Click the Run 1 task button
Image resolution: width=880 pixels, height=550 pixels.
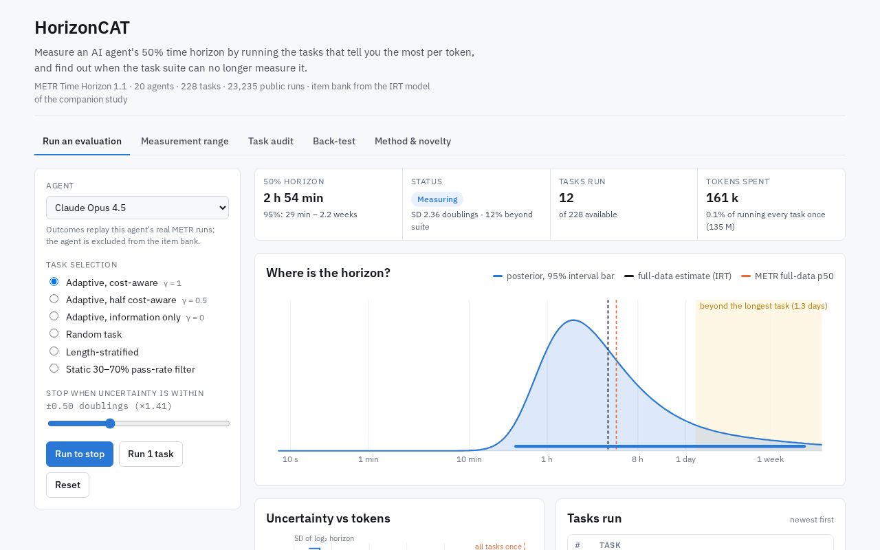151,454
